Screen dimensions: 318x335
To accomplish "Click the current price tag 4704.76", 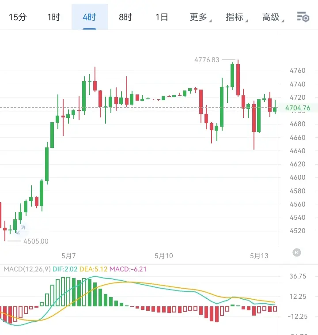I will coord(298,108).
